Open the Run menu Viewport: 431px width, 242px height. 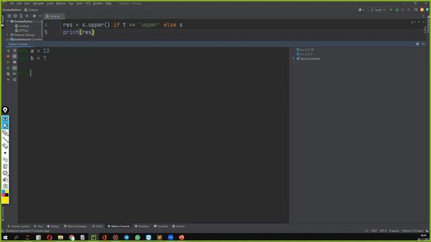[71, 3]
